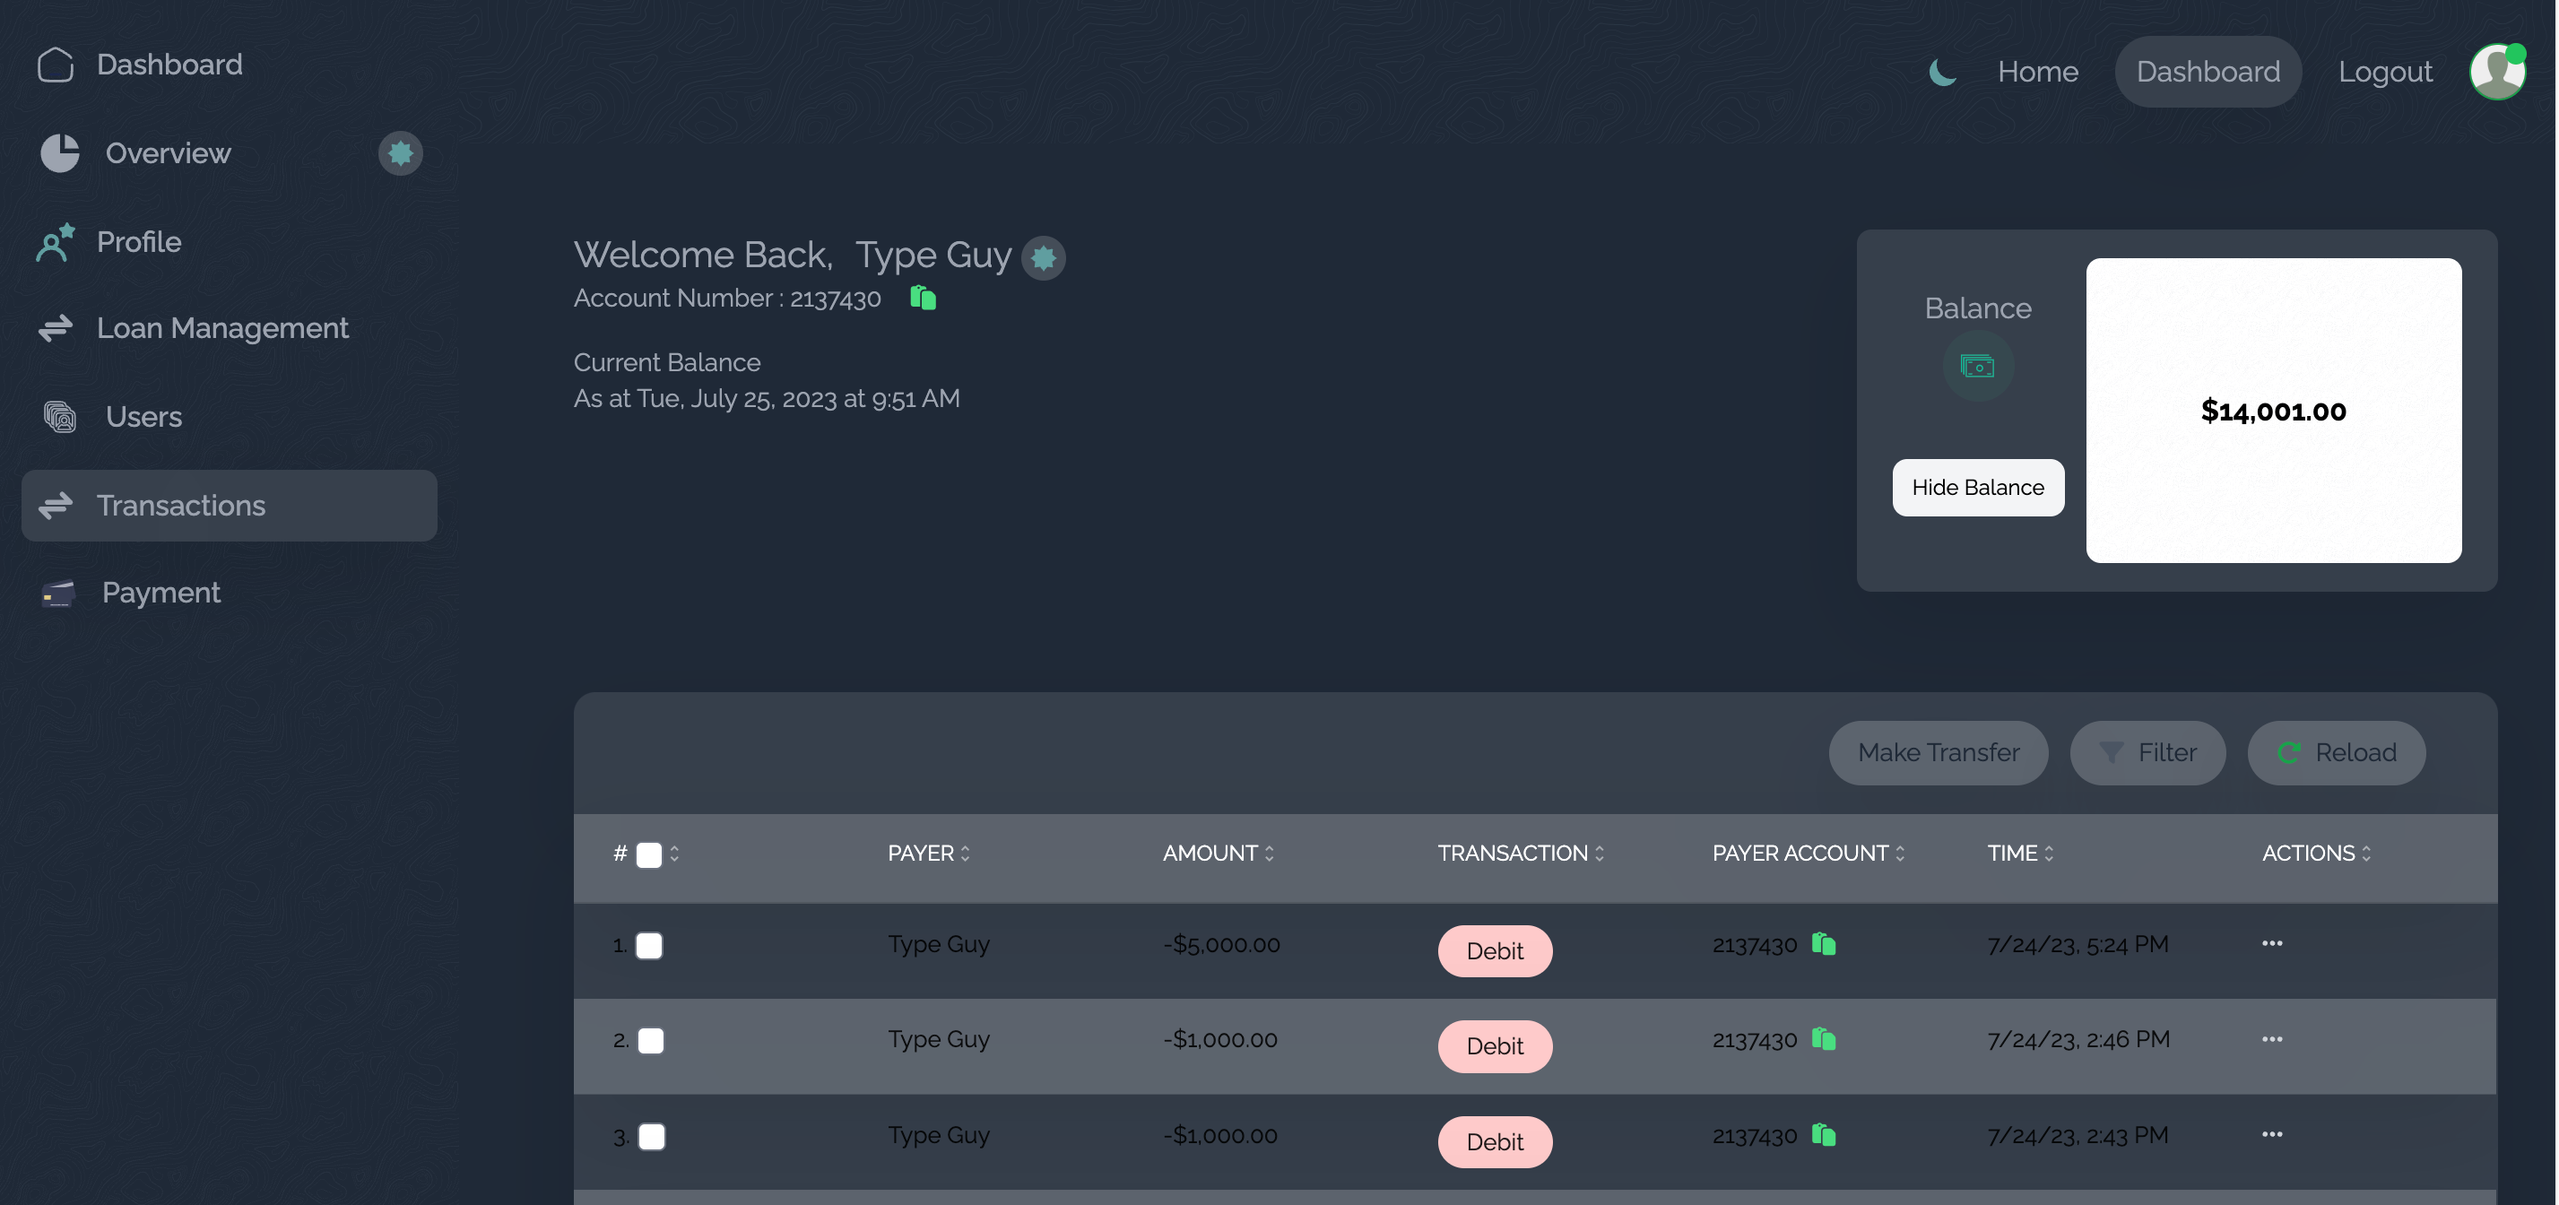
Task: Click the Filter button
Action: tap(2147, 753)
